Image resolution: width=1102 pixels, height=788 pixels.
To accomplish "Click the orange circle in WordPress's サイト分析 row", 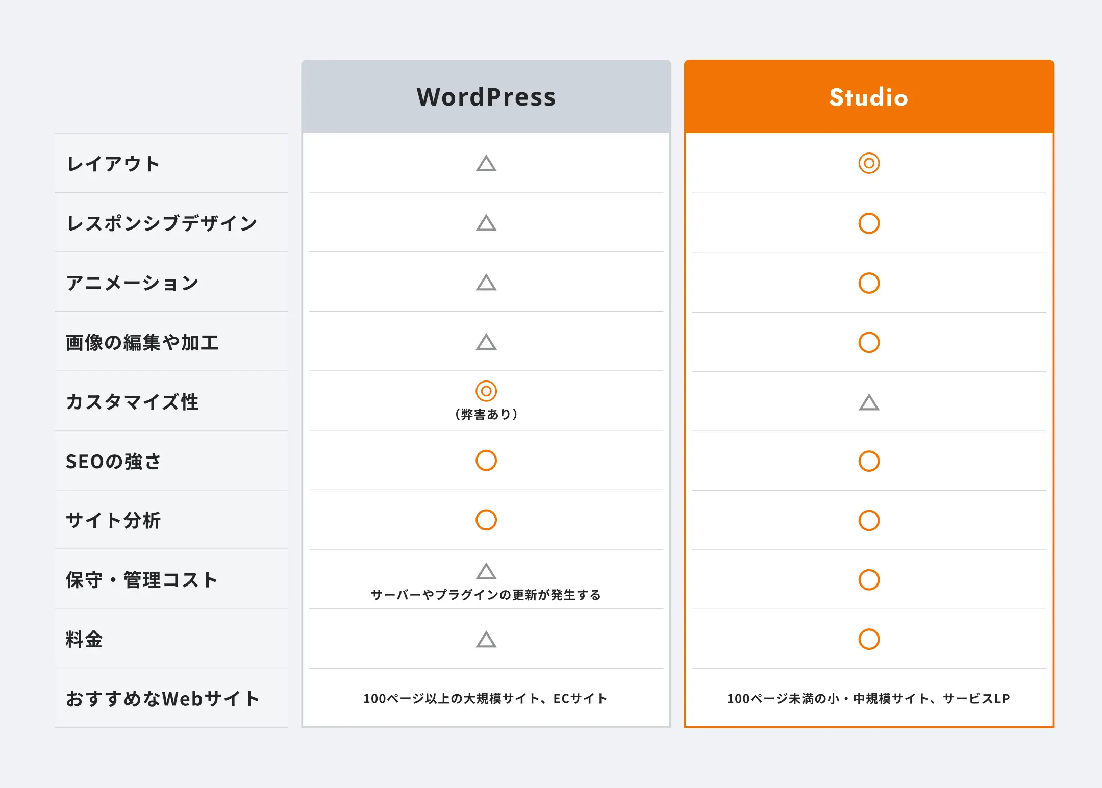I will point(486,520).
